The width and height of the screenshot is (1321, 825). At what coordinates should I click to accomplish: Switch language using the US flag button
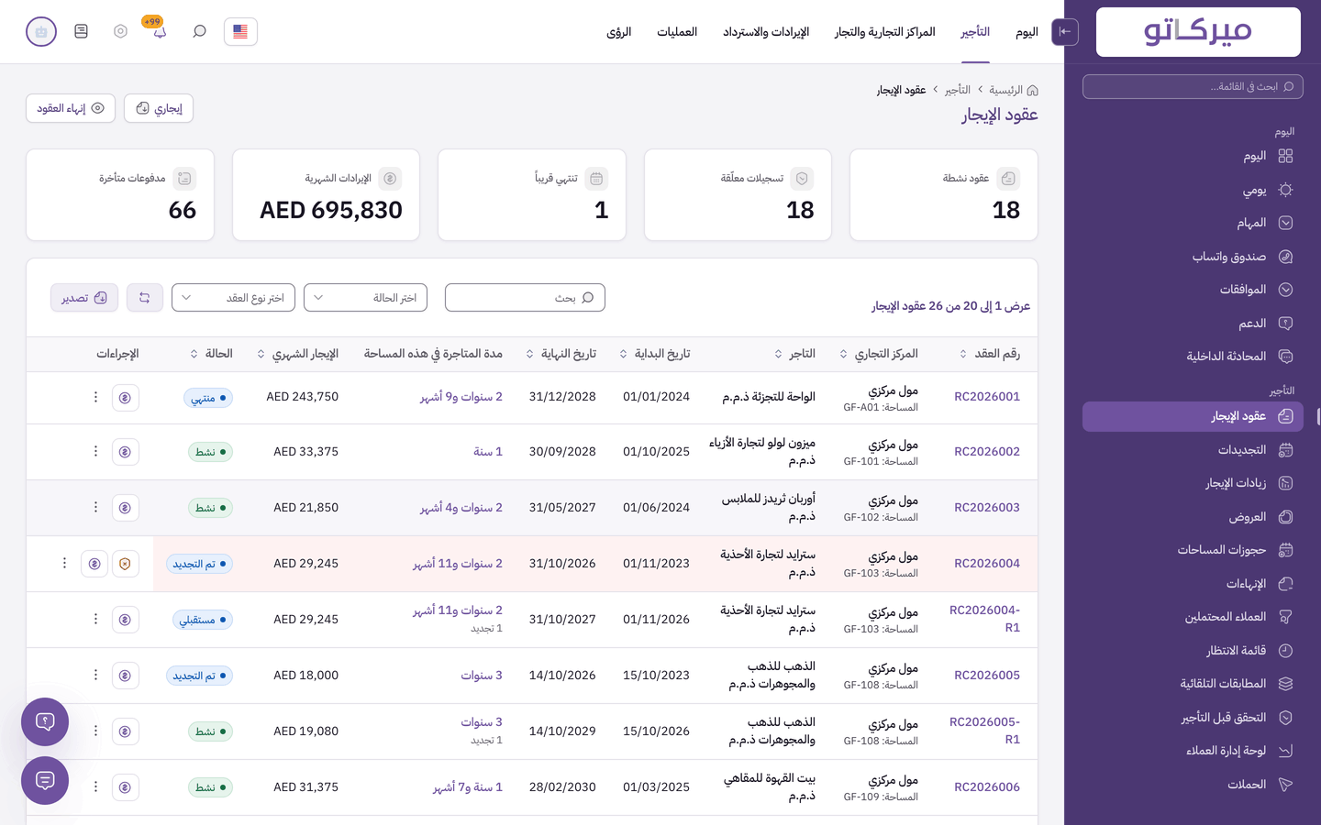pos(240,31)
